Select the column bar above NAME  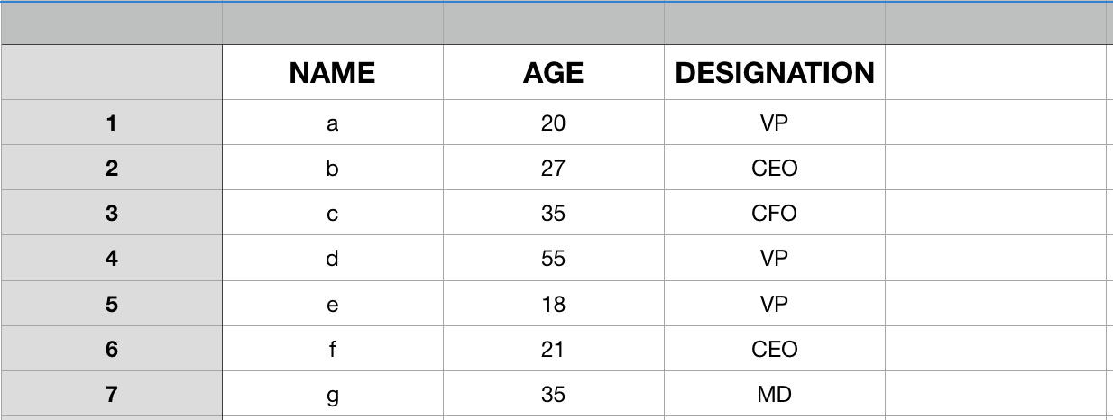[x=333, y=23]
